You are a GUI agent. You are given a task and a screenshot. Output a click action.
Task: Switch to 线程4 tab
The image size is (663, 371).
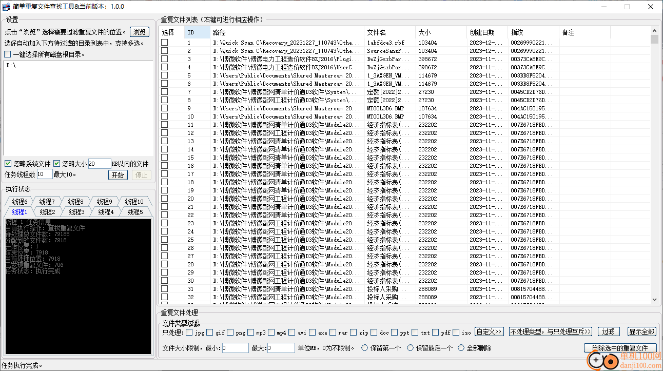106,212
